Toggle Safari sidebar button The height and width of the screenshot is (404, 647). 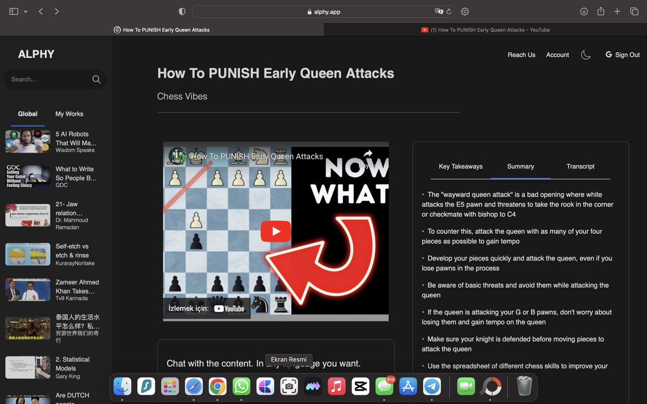click(x=14, y=11)
